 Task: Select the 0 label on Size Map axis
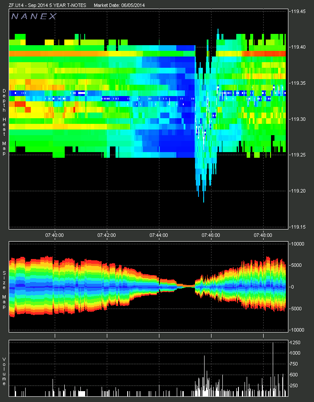tap(292, 287)
